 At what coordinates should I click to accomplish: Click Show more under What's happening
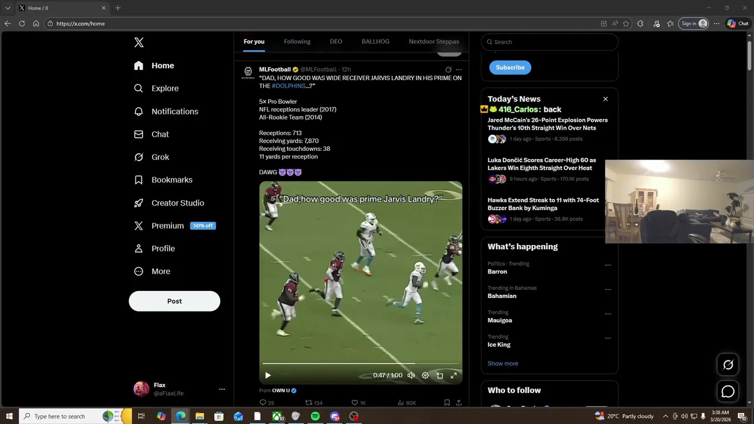point(502,363)
